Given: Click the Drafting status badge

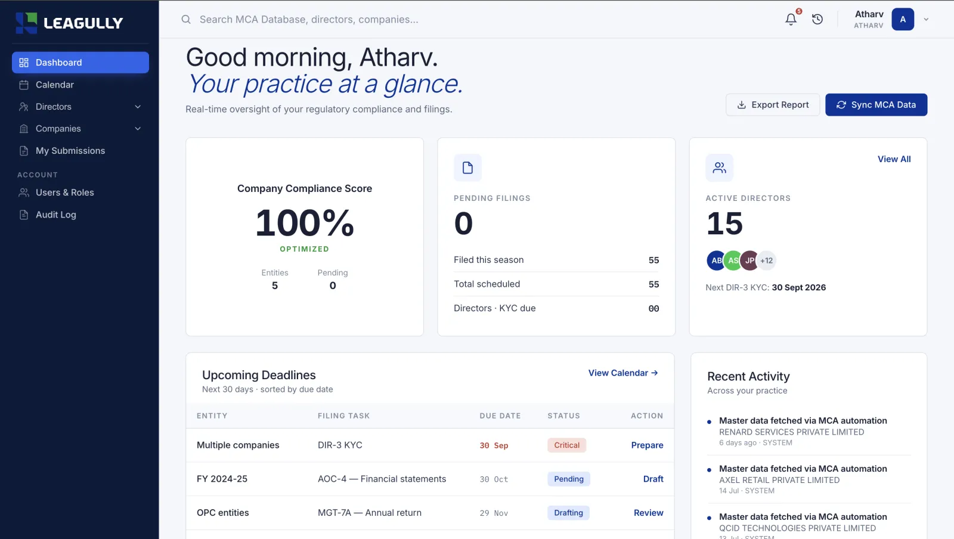Looking at the screenshot, I should (x=568, y=513).
